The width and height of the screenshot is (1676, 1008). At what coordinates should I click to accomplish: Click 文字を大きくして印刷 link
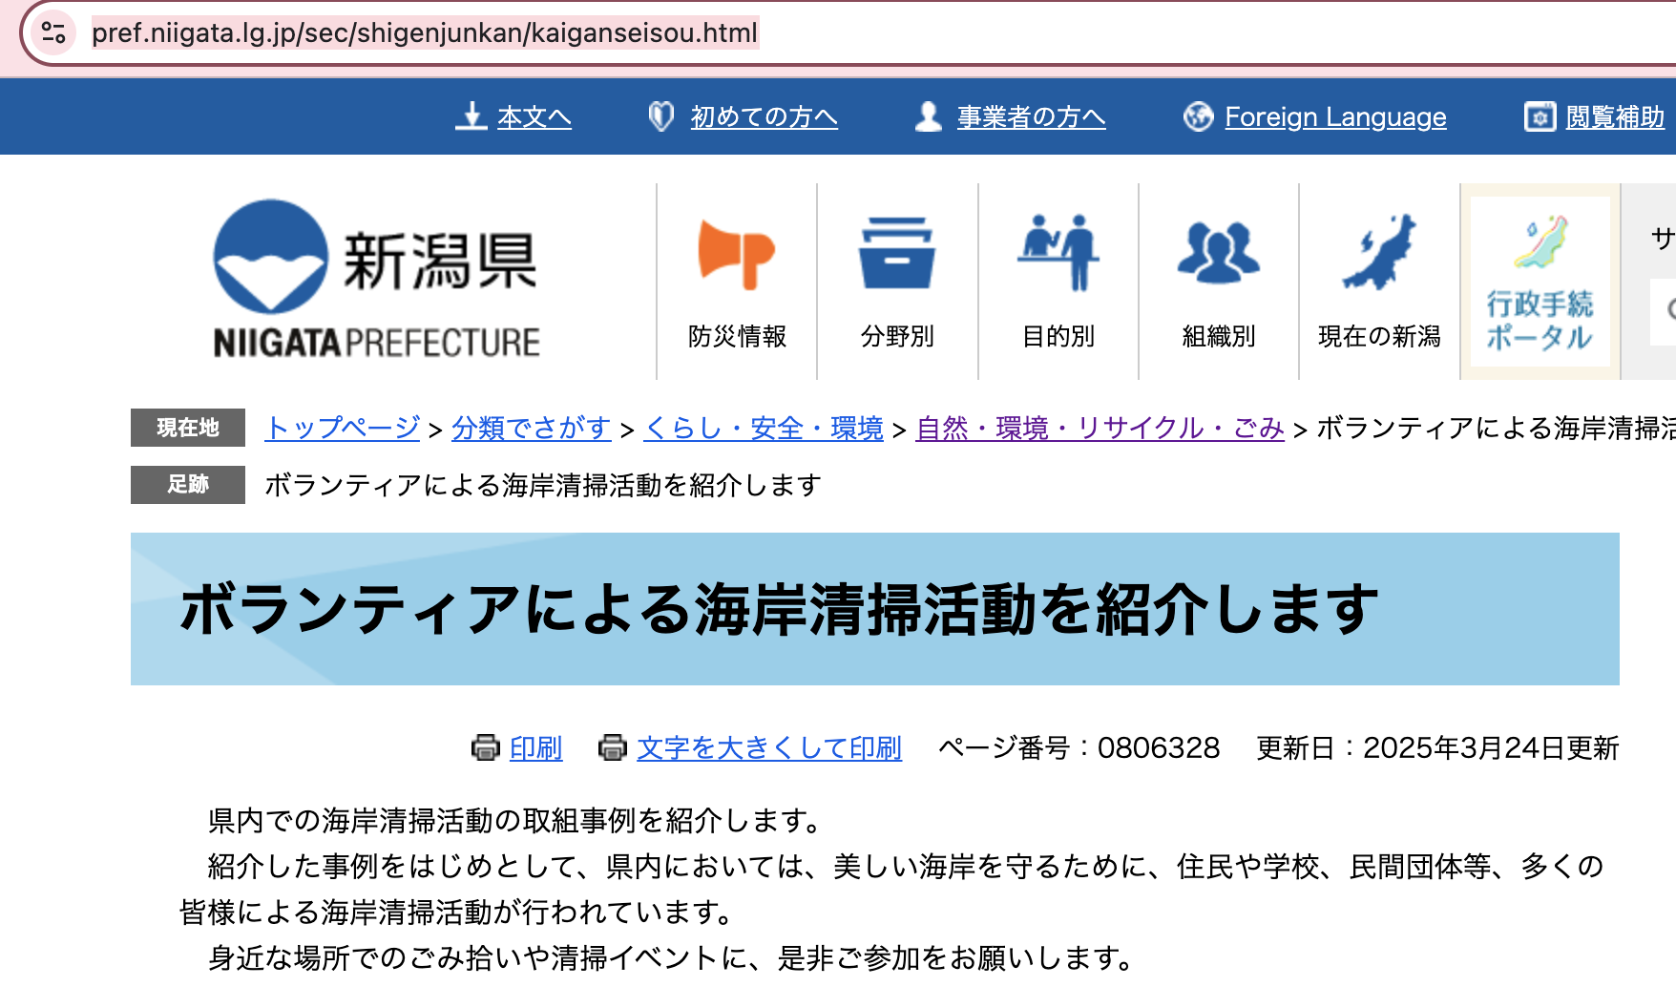768,748
